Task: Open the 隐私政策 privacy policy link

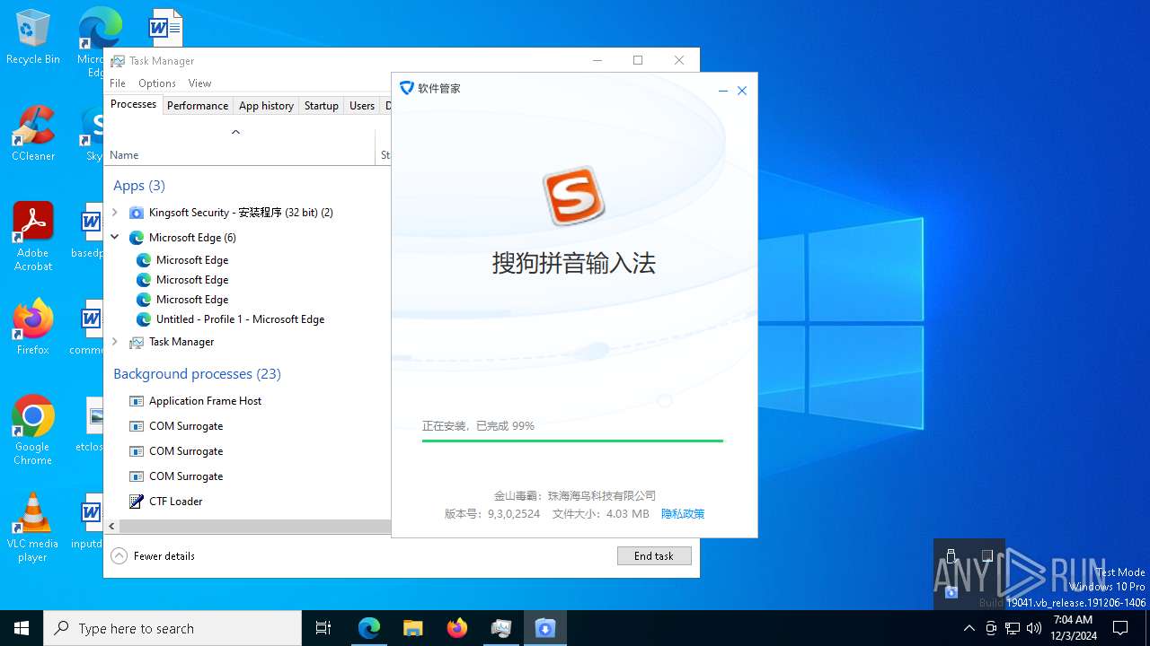Action: point(683,514)
